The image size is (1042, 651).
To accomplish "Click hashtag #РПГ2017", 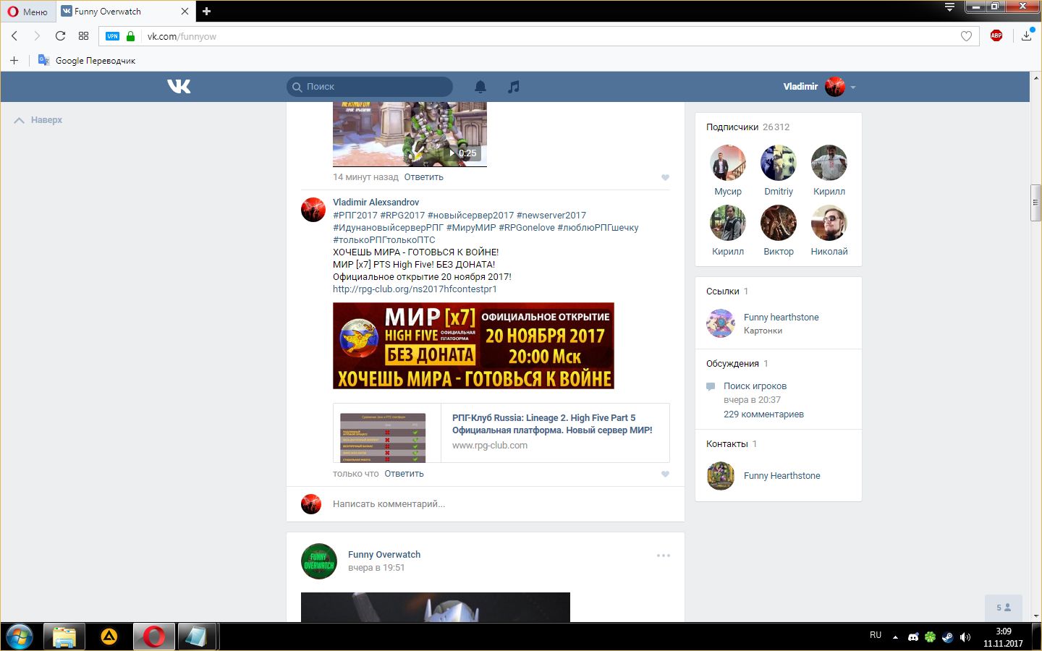I will 355,216.
